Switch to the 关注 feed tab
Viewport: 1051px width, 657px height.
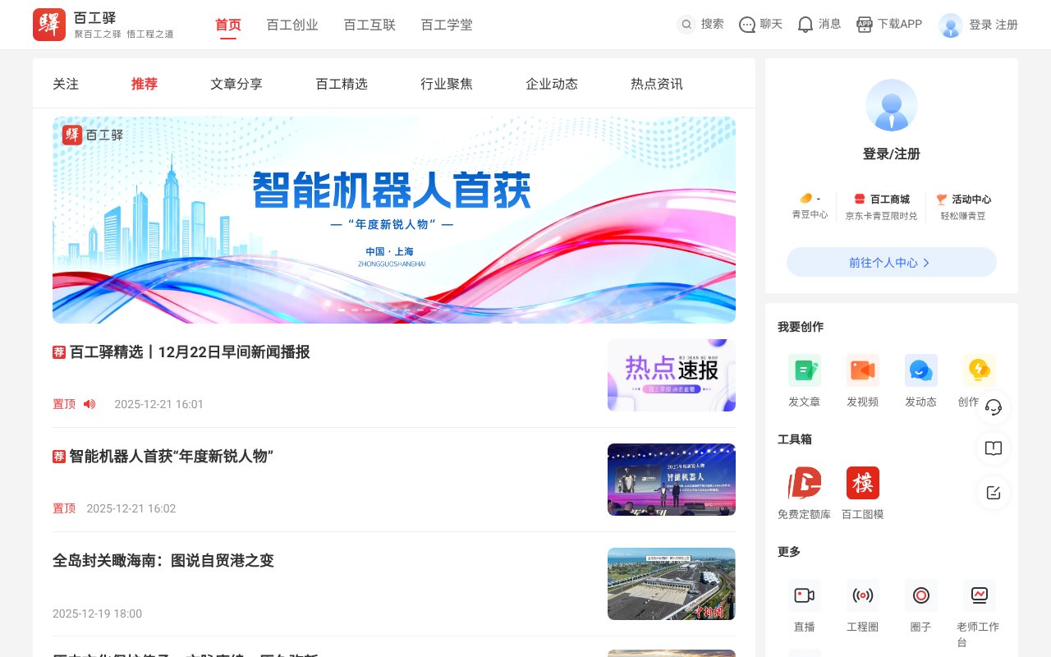[x=66, y=84]
